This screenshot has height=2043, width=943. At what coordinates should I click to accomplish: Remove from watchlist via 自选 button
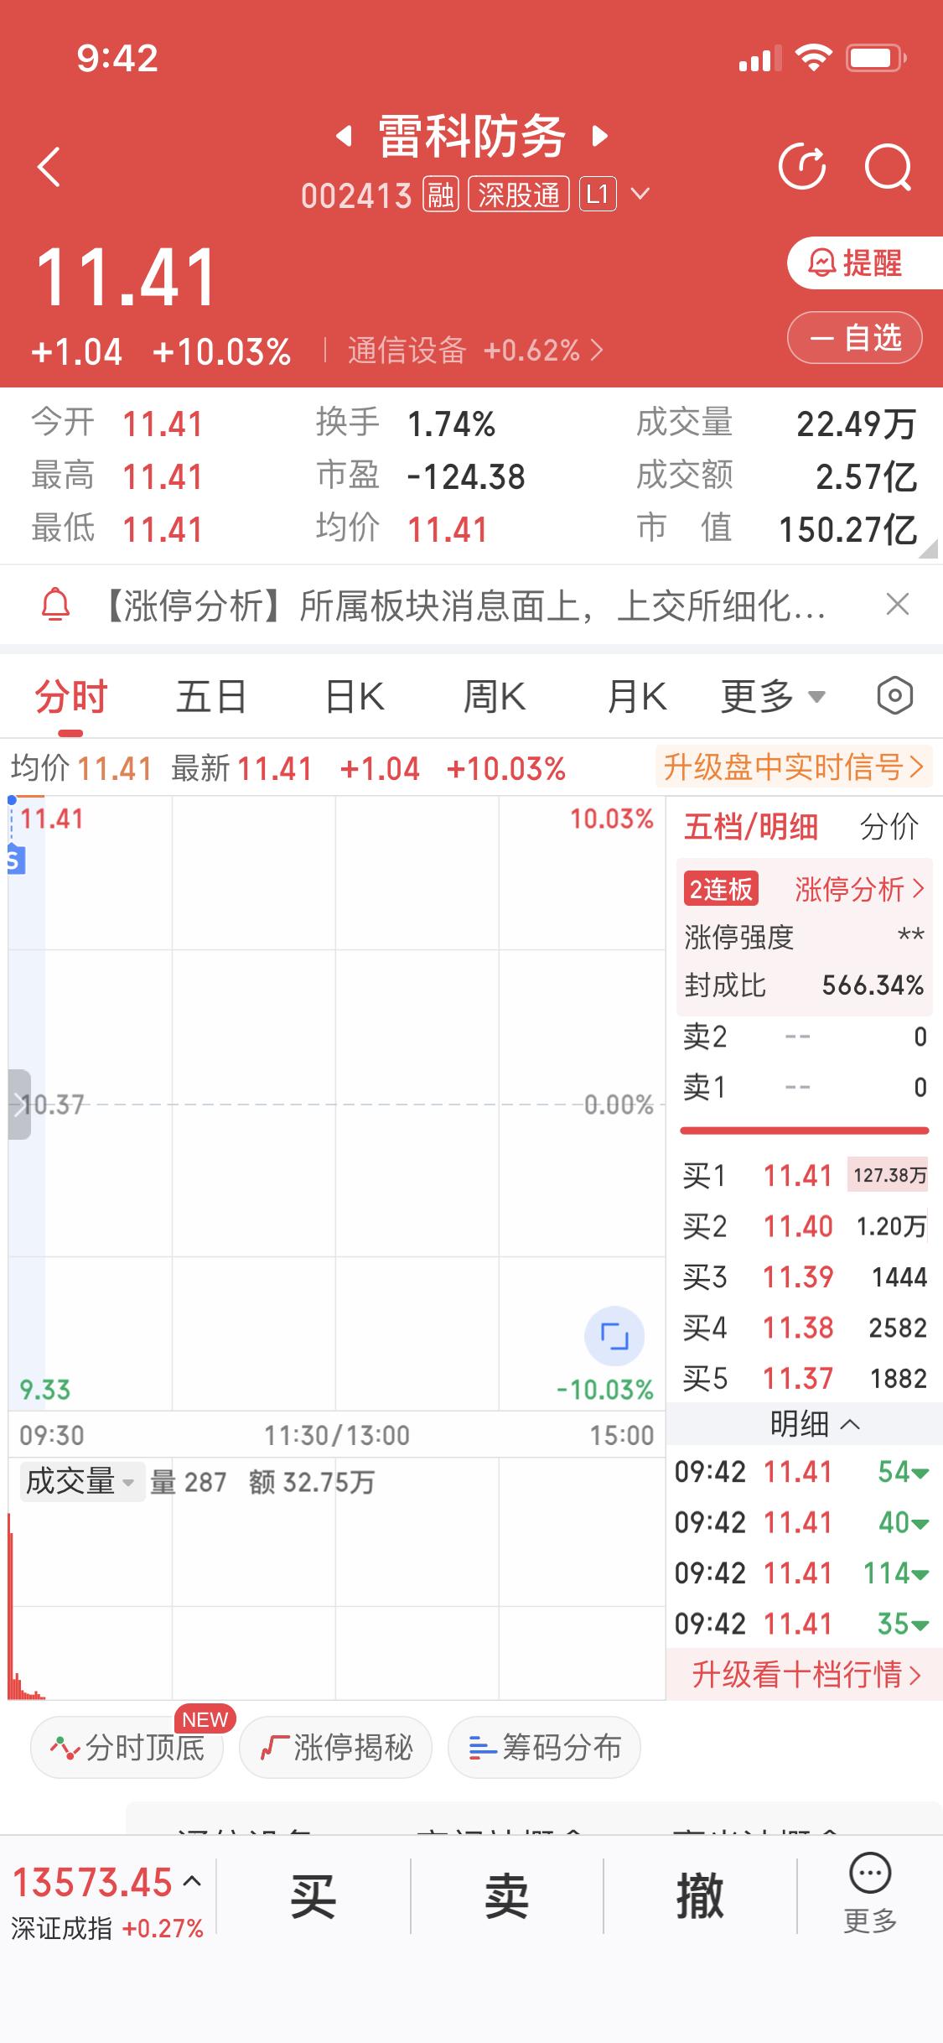click(855, 338)
